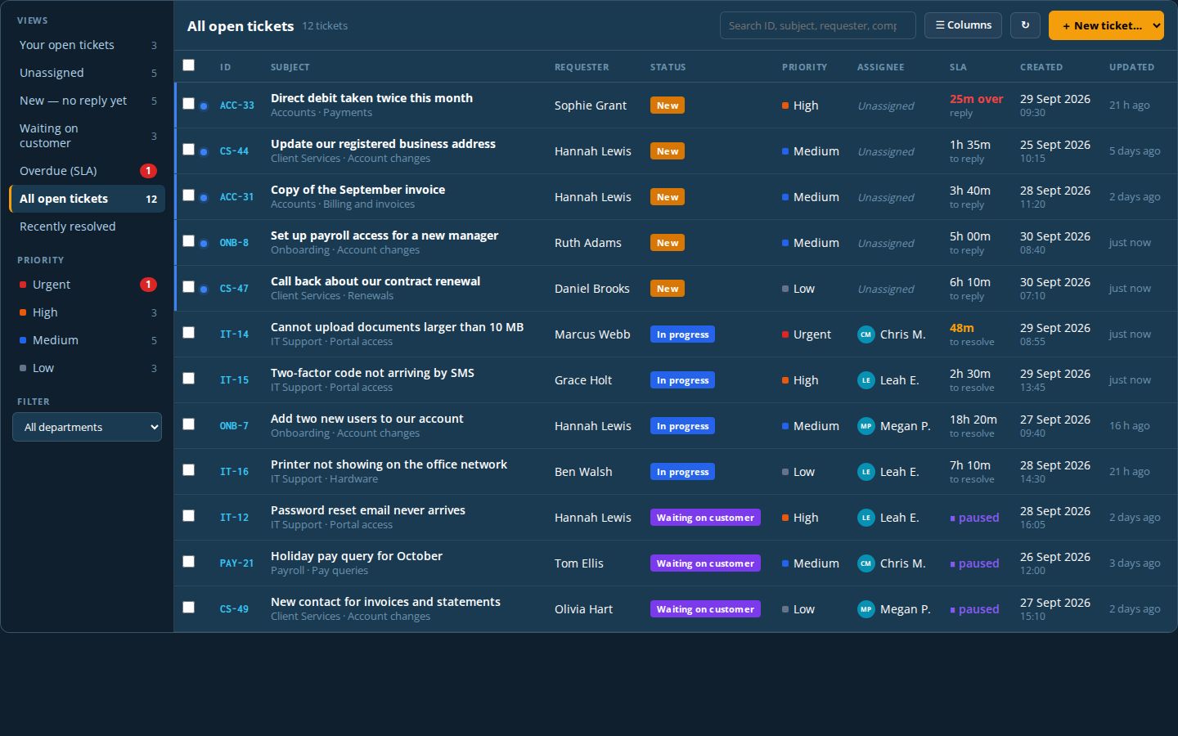The height and width of the screenshot is (736, 1178).
Task: Filter by Low priority
Action: pos(87,368)
